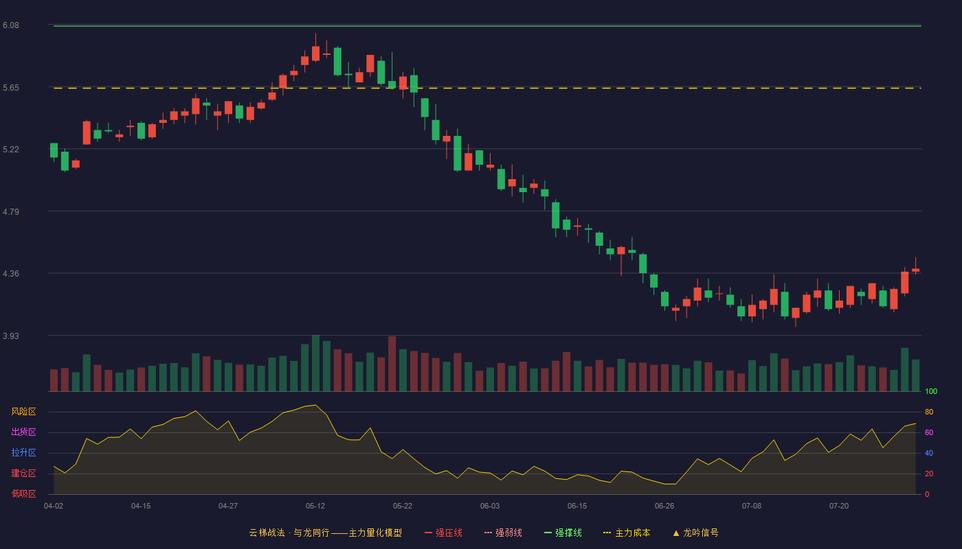Click the 60 indicator scale label
Screen dimensions: 962x549
click(x=929, y=432)
